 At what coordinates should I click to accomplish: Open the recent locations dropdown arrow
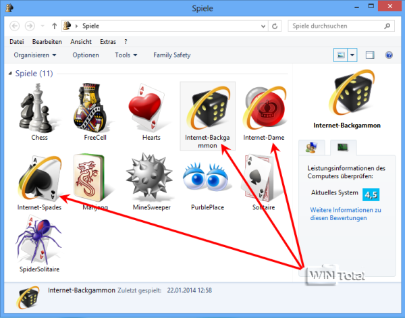pyautogui.click(x=43, y=26)
